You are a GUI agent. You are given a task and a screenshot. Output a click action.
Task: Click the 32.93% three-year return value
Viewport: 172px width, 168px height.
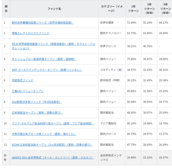148,70
